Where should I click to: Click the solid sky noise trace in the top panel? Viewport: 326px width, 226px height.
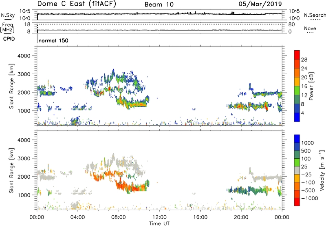159,14
